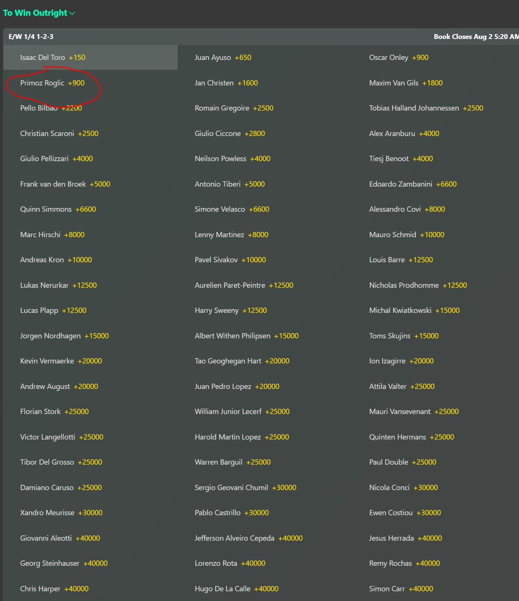Expand the To Win Outright dropdown
The width and height of the screenshot is (519, 601).
coord(39,13)
